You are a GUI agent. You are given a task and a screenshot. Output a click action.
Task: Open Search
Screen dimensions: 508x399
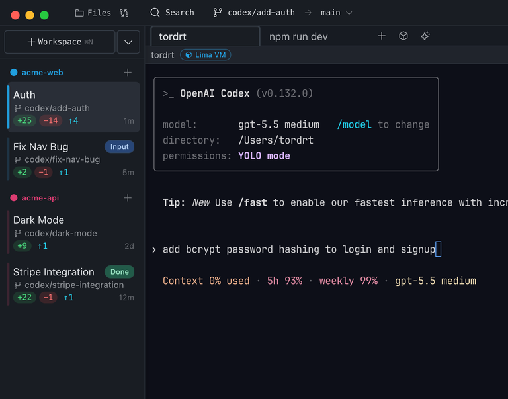[x=172, y=13]
